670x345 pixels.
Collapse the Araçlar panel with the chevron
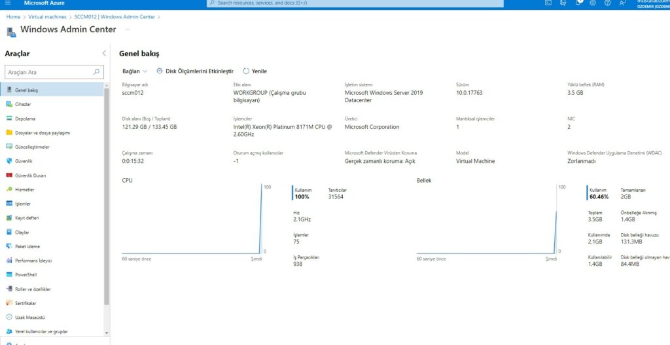coord(104,54)
